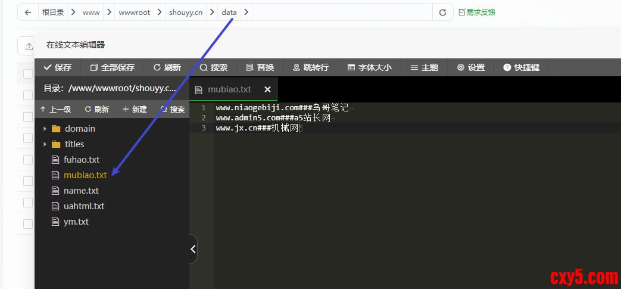Open 主题 theme menu
Screen dimensions: 621x289
tap(424, 67)
